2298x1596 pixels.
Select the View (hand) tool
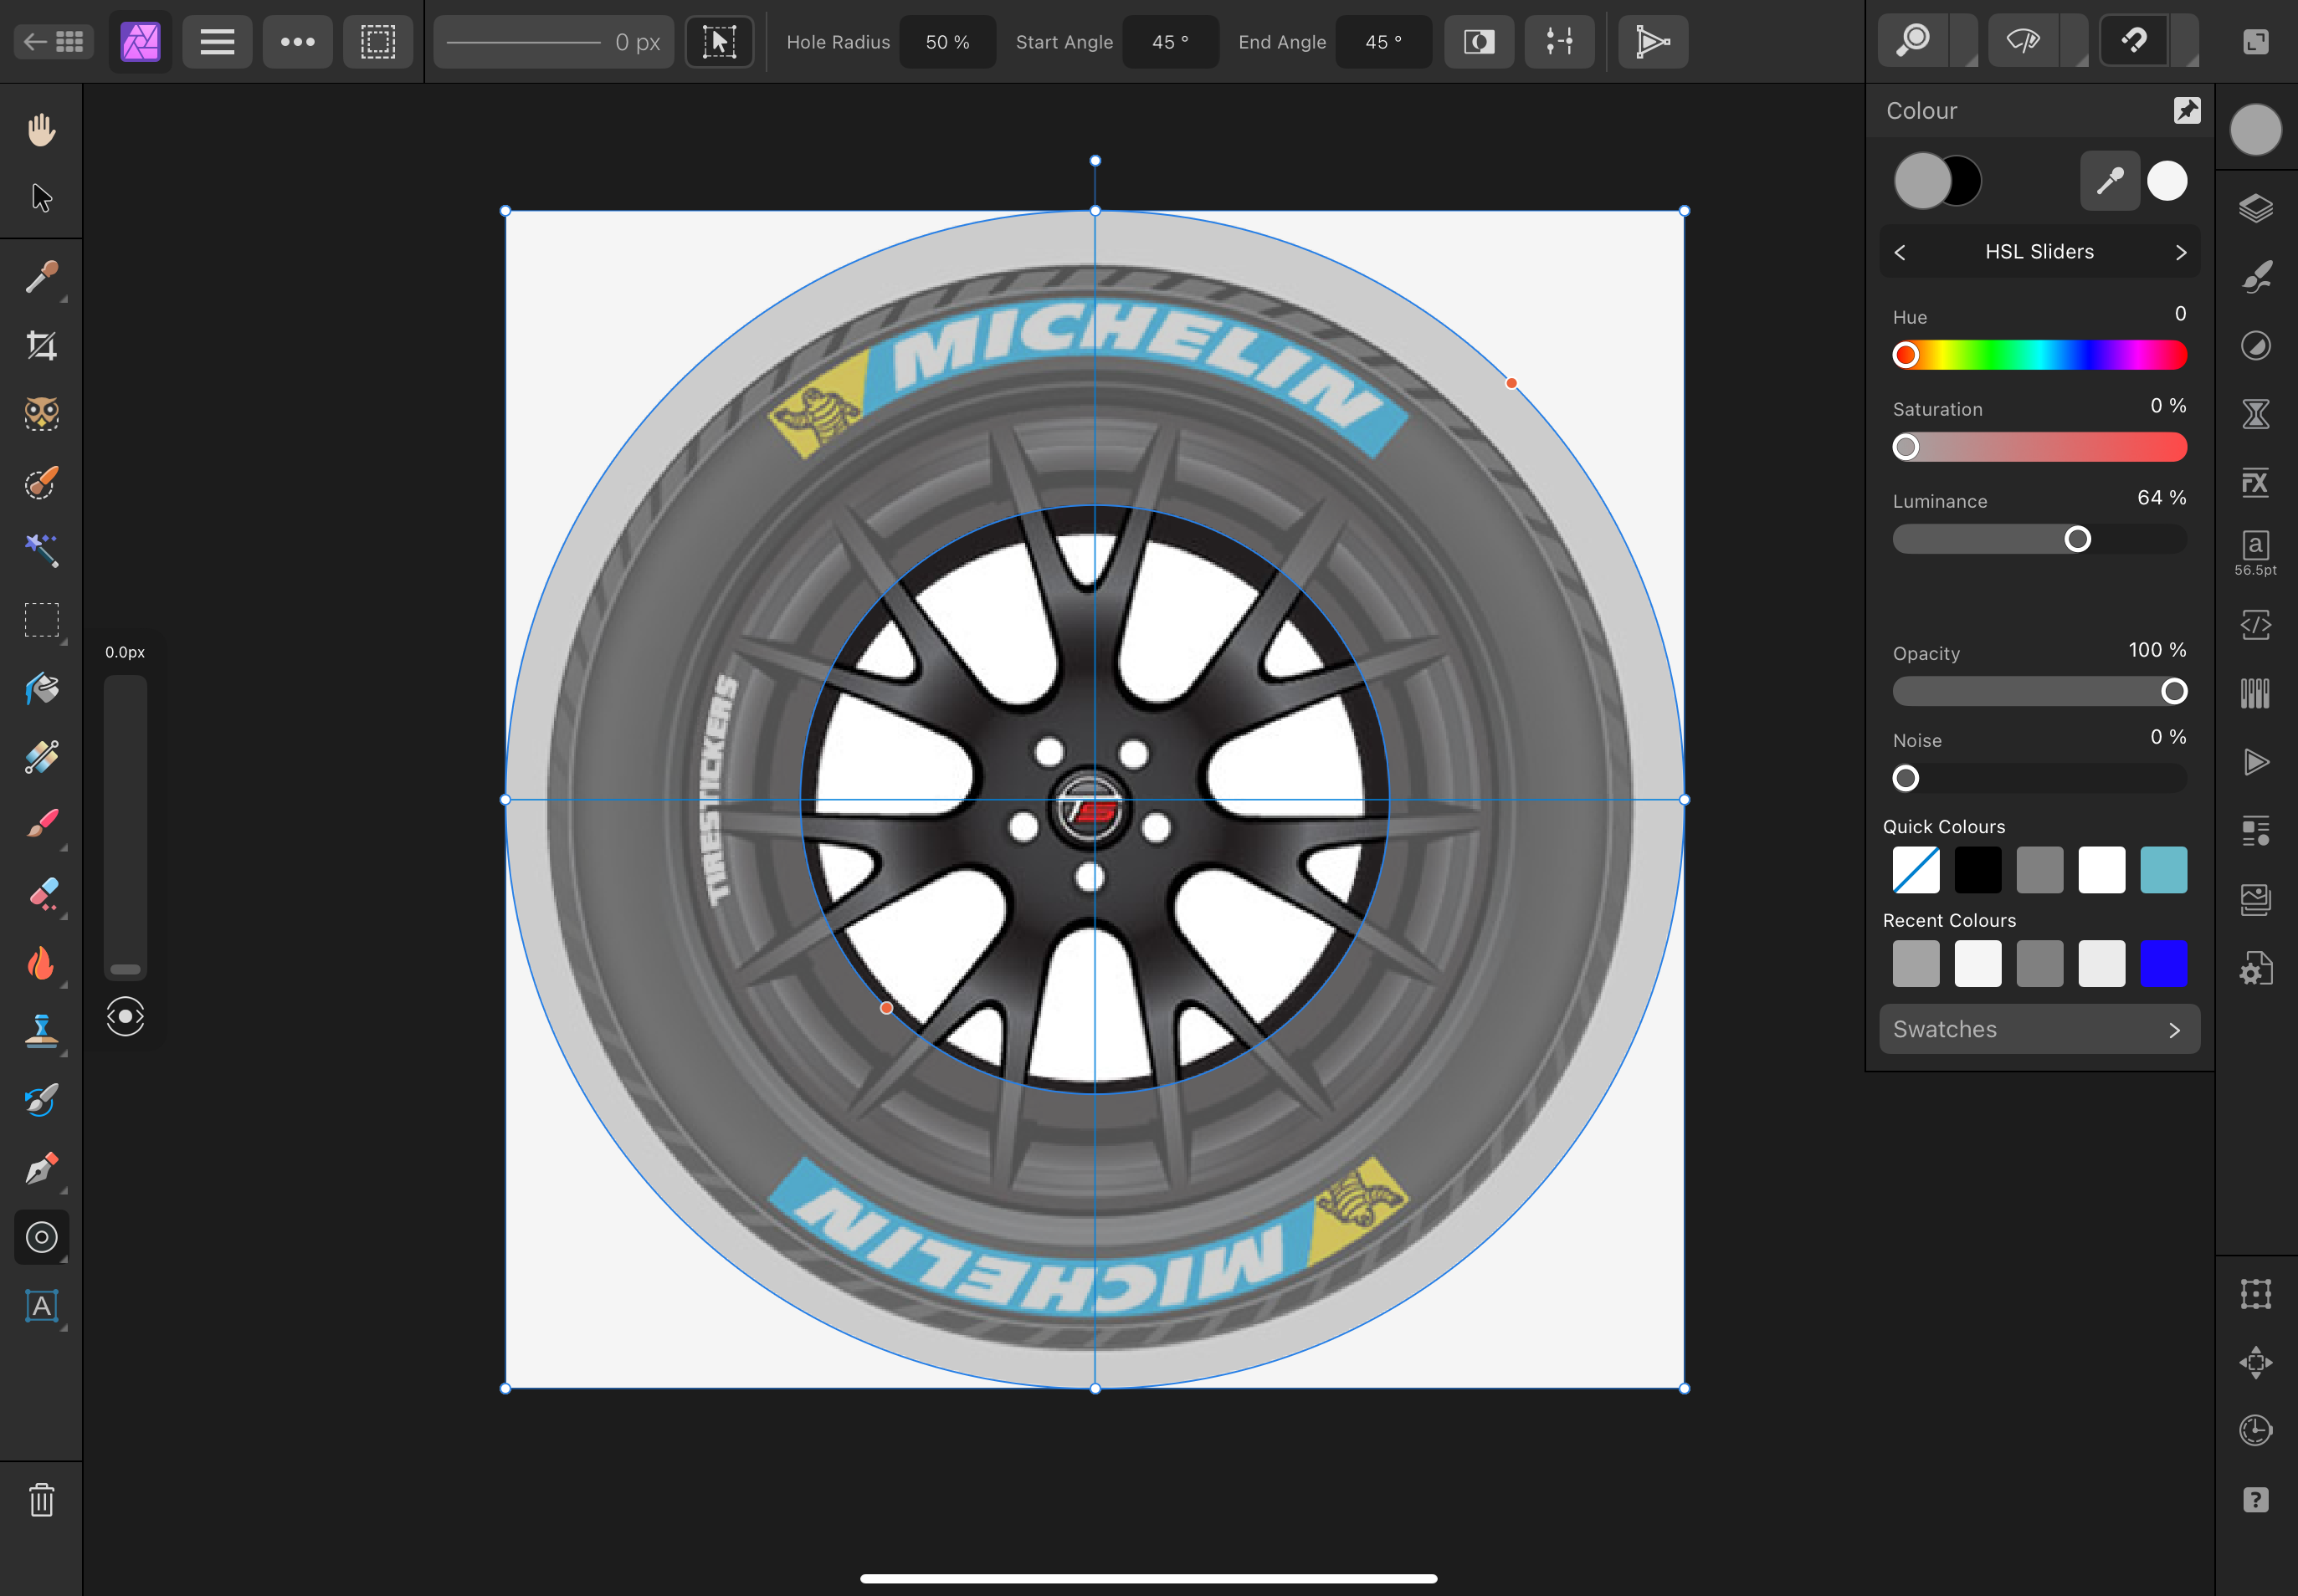[x=41, y=130]
